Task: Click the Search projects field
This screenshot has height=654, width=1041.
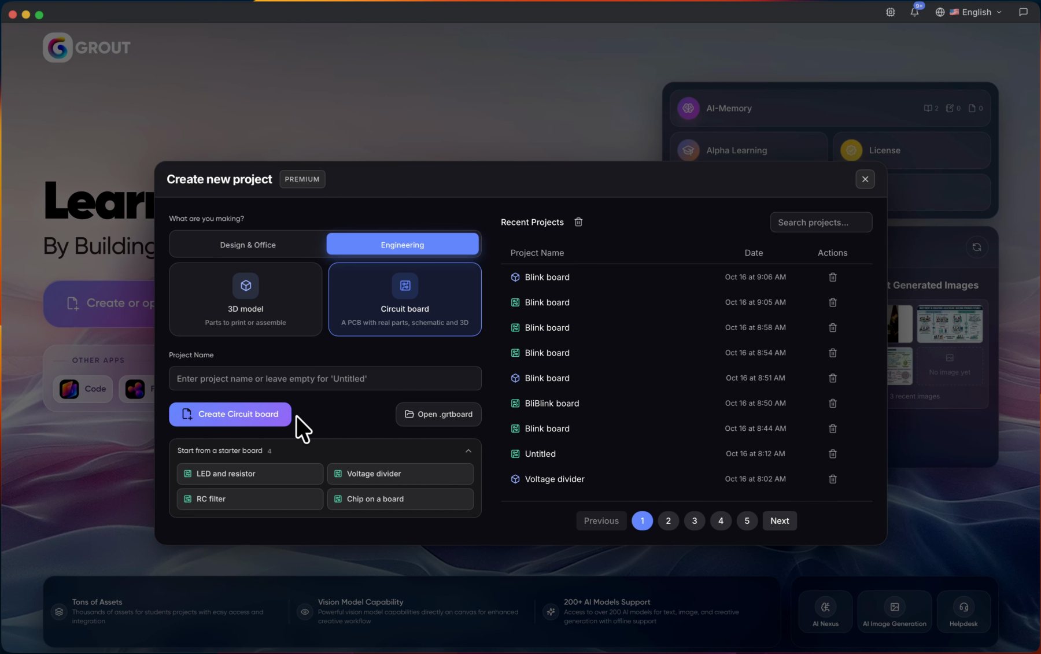Action: click(x=821, y=222)
